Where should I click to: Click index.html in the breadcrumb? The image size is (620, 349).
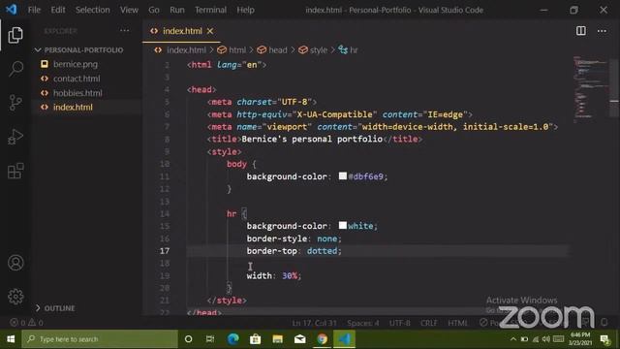click(x=186, y=50)
